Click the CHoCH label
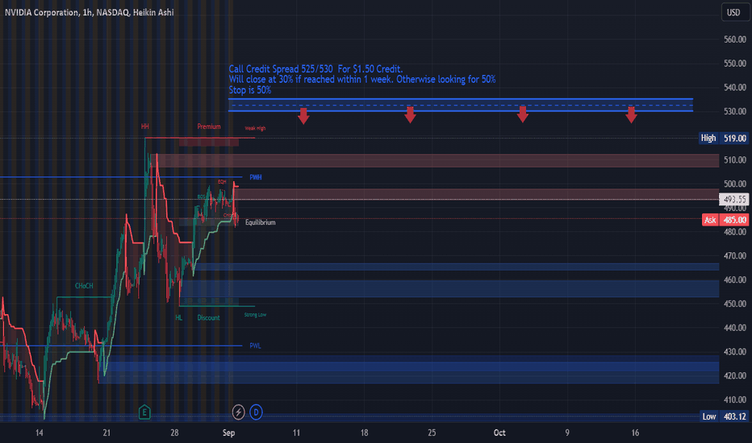The width and height of the screenshot is (752, 443). [84, 286]
